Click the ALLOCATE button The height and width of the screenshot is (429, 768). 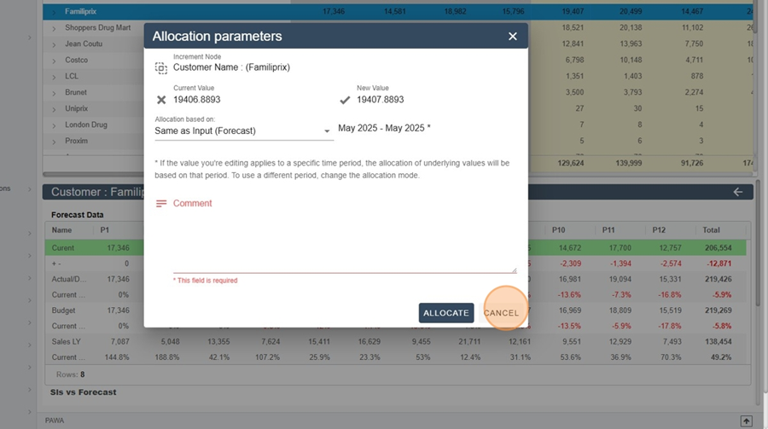(446, 313)
